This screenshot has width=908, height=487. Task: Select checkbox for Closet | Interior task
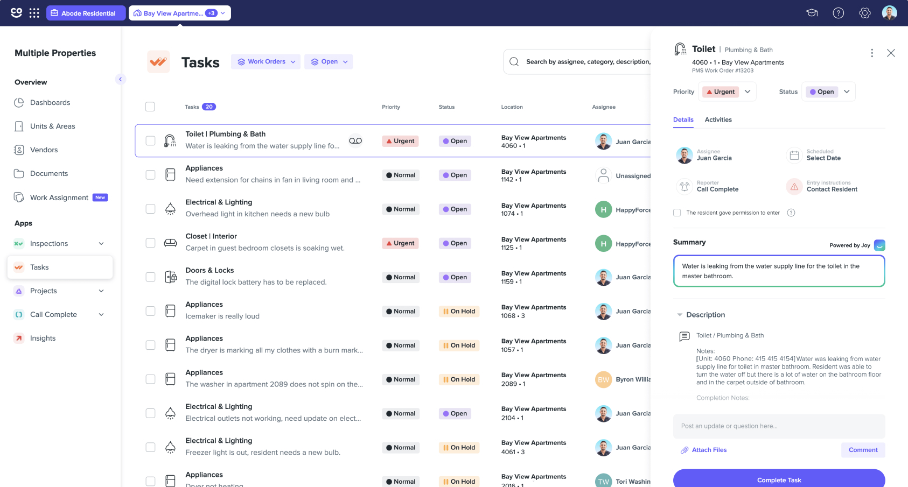[150, 243]
